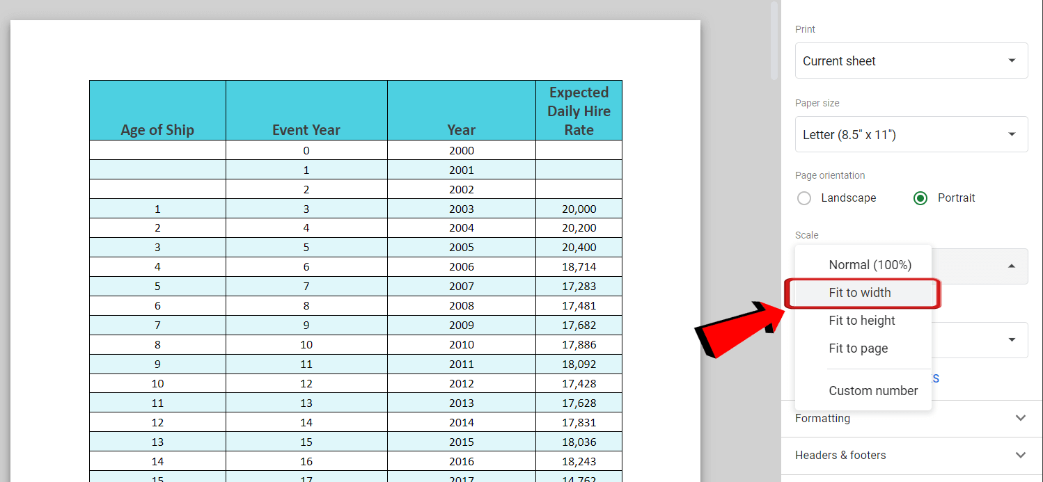Click the Print sheet dropdown arrow icon
The width and height of the screenshot is (1043, 482).
1011,61
